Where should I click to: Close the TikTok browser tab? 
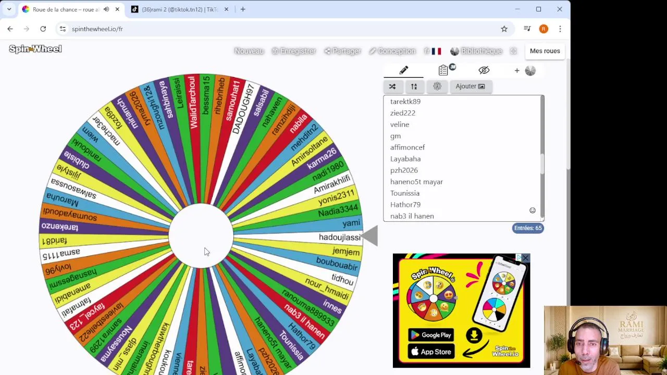(226, 9)
